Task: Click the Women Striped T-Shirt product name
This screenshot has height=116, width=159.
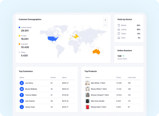Action: (x=100, y=95)
